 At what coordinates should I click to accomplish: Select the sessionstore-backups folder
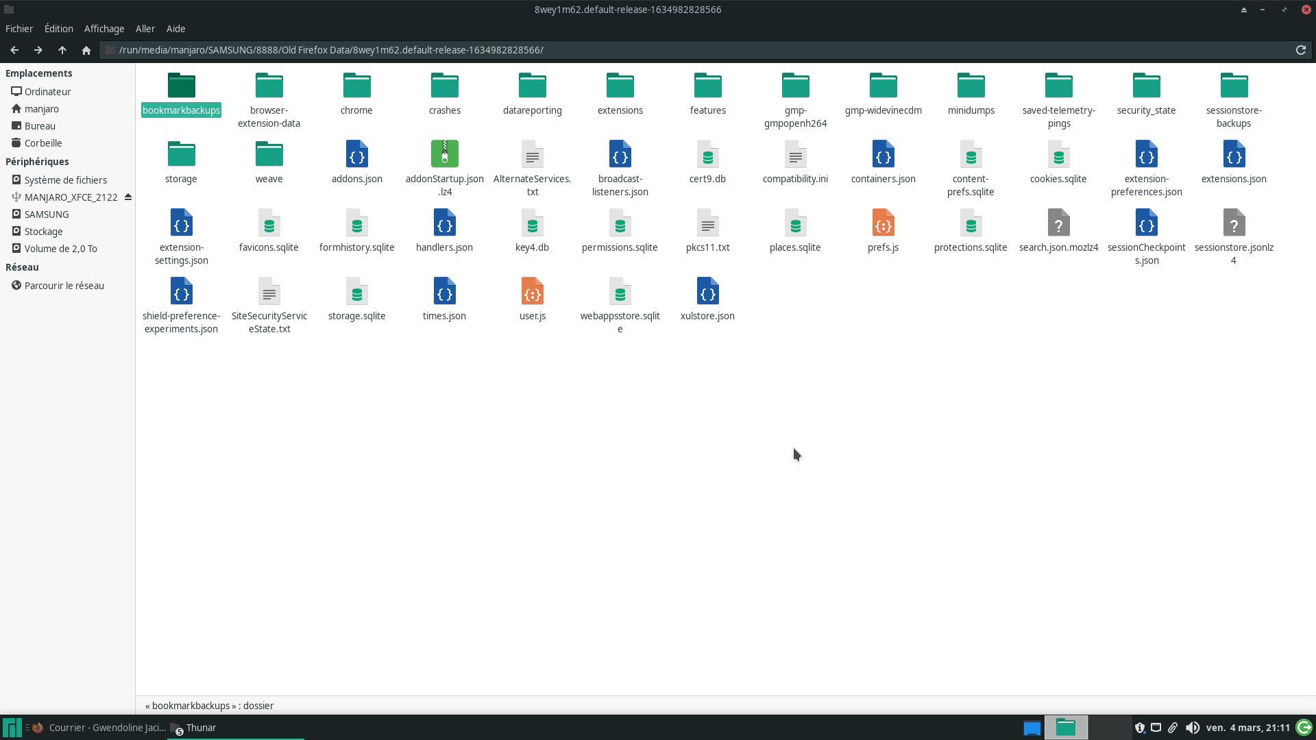[1234, 86]
